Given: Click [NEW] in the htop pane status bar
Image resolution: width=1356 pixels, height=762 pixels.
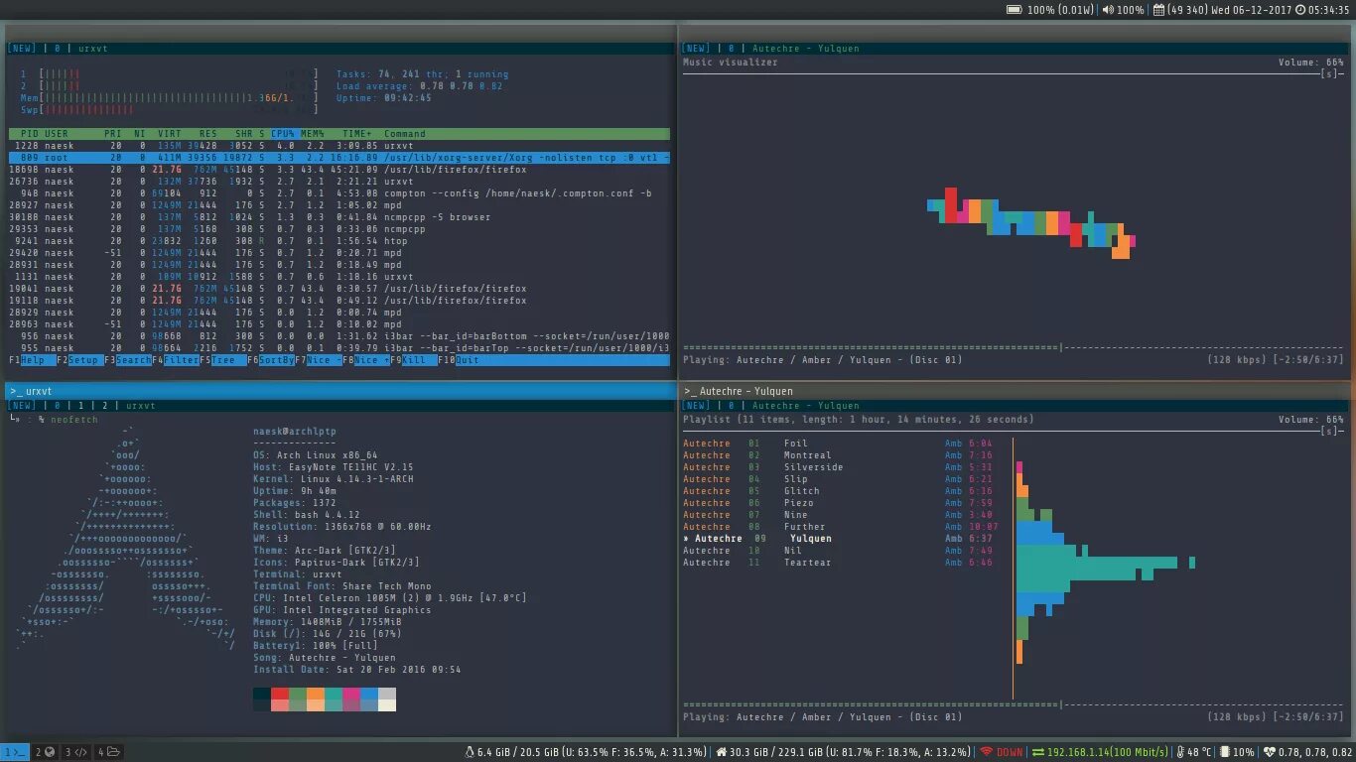Looking at the screenshot, I should [22, 49].
